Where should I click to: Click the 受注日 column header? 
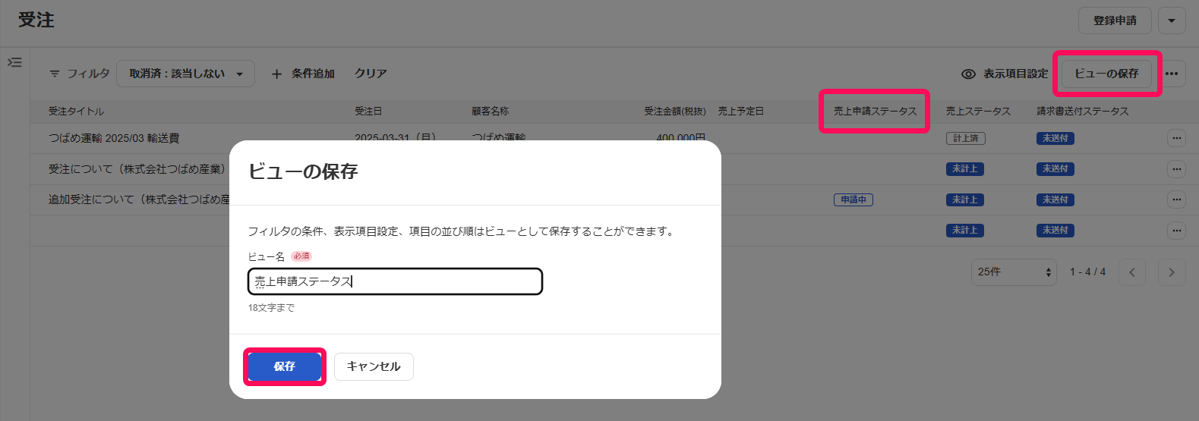tap(368, 111)
